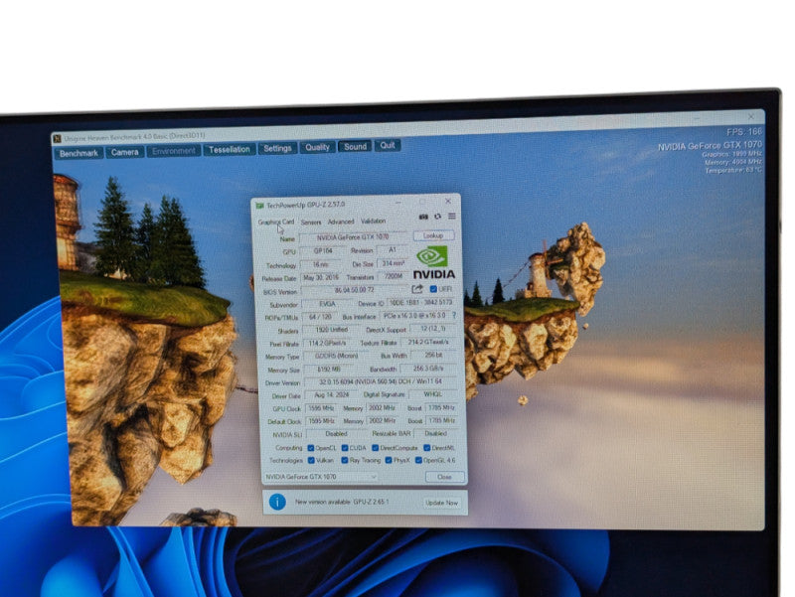This screenshot has height=597, width=795.
Task: Click the FPS counter in Heaven
Action: 744,132
